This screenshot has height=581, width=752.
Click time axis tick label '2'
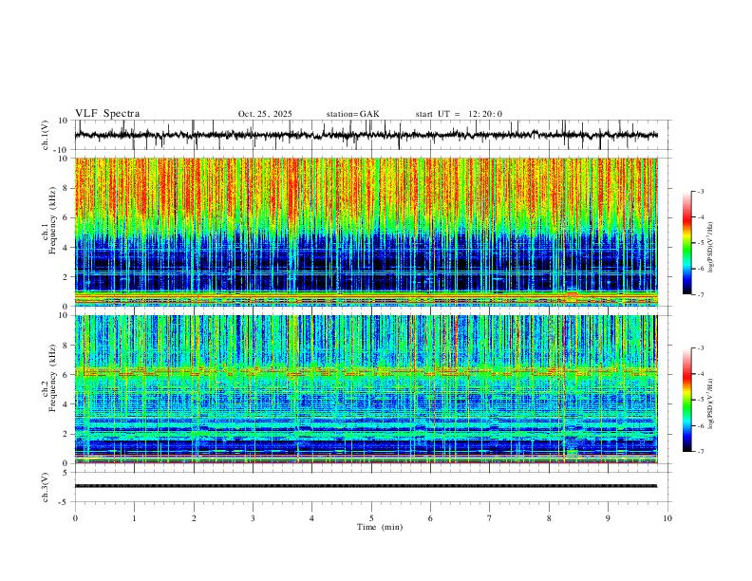click(x=194, y=518)
